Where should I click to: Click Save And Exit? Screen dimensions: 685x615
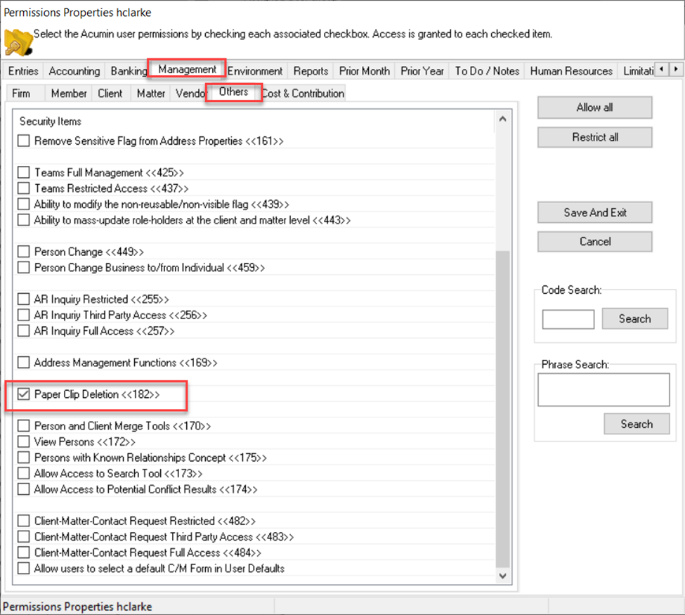pos(594,212)
